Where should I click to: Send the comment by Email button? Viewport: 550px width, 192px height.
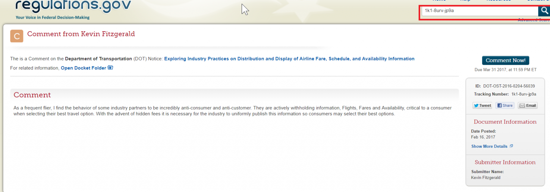tap(528, 106)
